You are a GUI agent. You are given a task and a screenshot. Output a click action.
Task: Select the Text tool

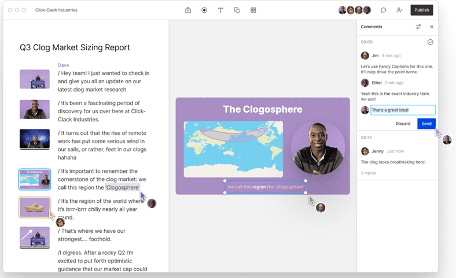pyautogui.click(x=220, y=10)
